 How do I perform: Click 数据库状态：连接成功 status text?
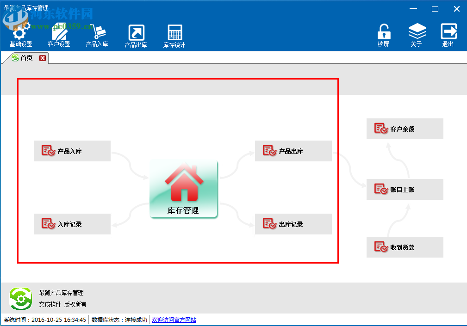[119, 320]
